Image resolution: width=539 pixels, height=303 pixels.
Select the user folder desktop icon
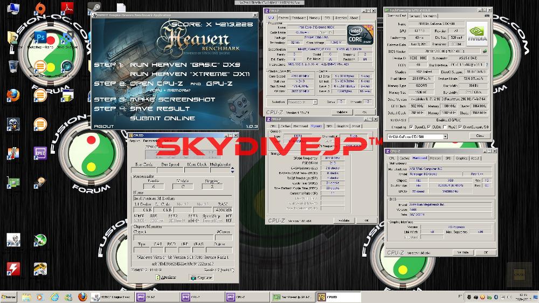12,38
